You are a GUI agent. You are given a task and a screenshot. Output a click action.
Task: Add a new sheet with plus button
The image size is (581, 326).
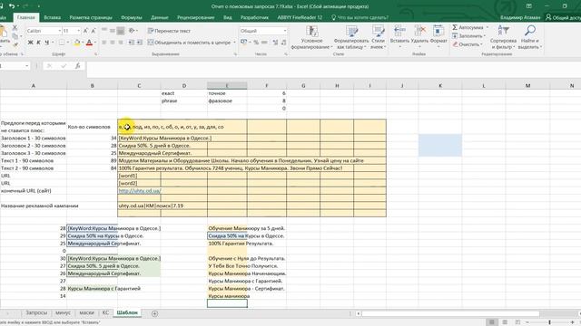[x=155, y=313]
